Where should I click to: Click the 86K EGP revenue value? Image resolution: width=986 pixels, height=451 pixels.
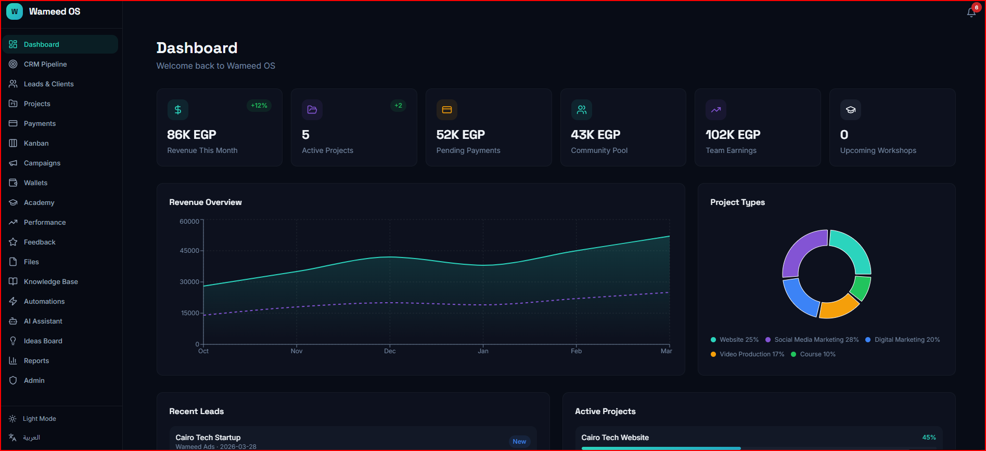[191, 135]
